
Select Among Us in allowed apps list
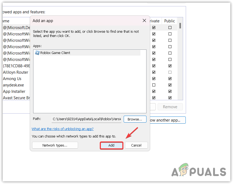click(x=12, y=79)
